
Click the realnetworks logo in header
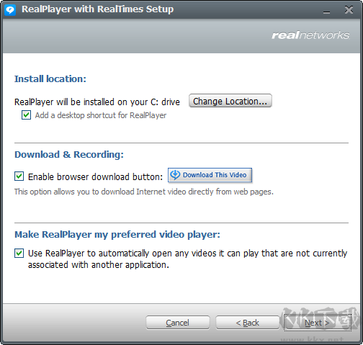[x=310, y=35]
